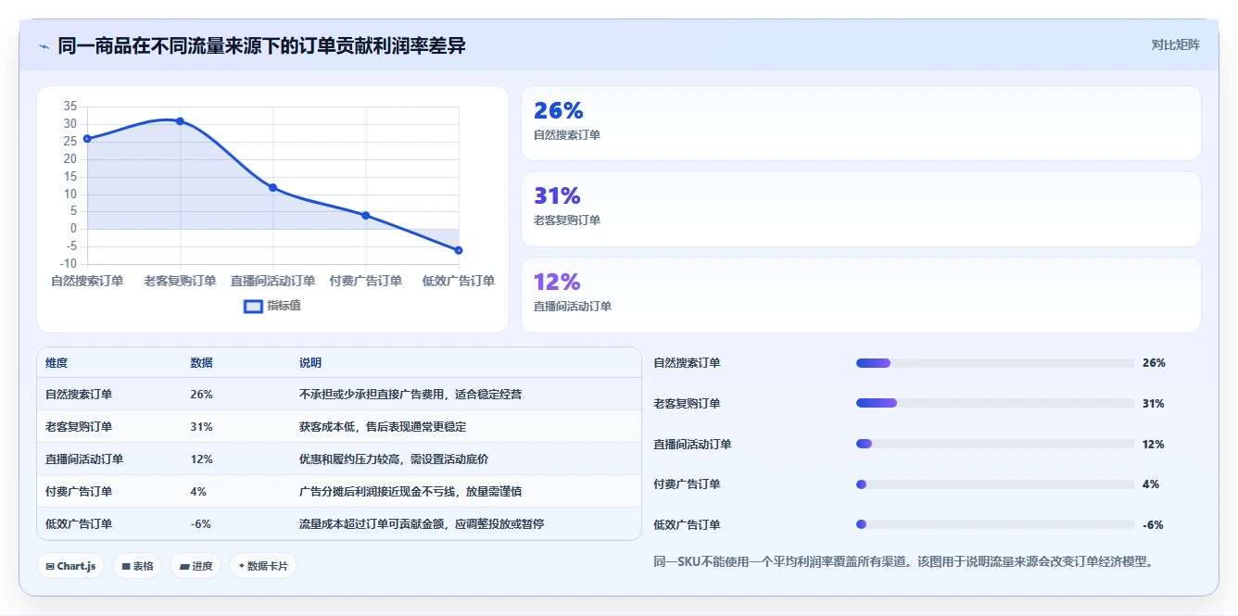Click the 12% value beside the progress bar

click(1154, 445)
